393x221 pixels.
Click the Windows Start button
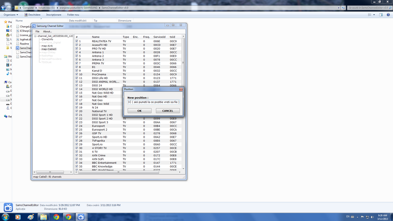click(5, 217)
